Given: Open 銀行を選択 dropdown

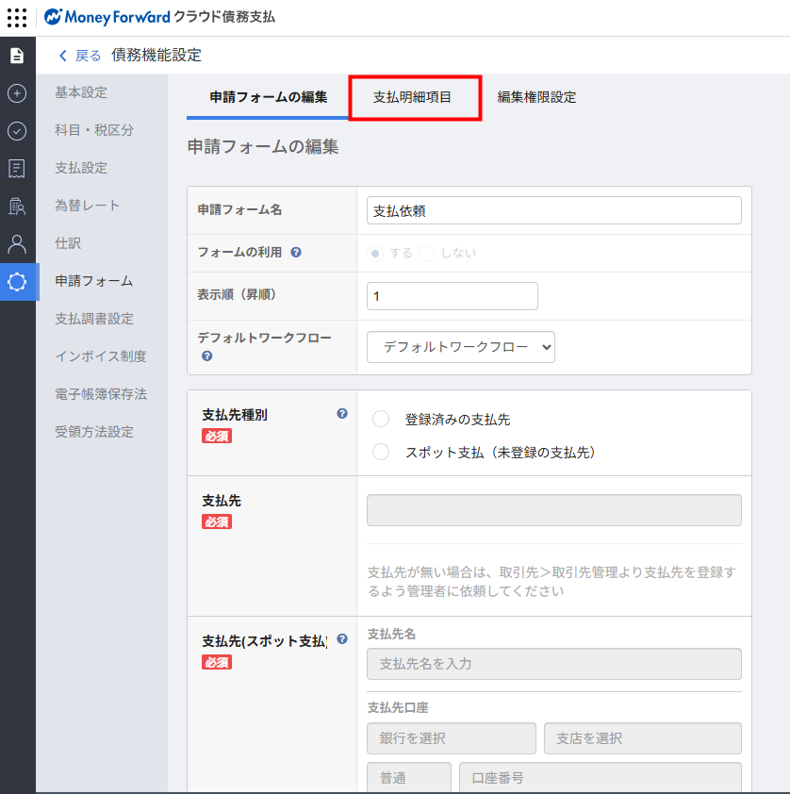Looking at the screenshot, I should [451, 738].
